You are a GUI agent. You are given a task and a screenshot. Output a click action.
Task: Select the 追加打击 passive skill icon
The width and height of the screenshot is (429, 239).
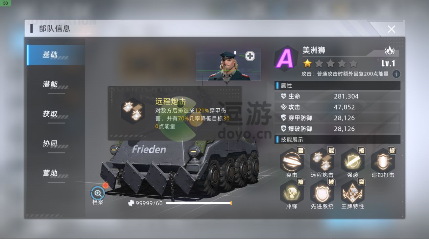point(383,160)
